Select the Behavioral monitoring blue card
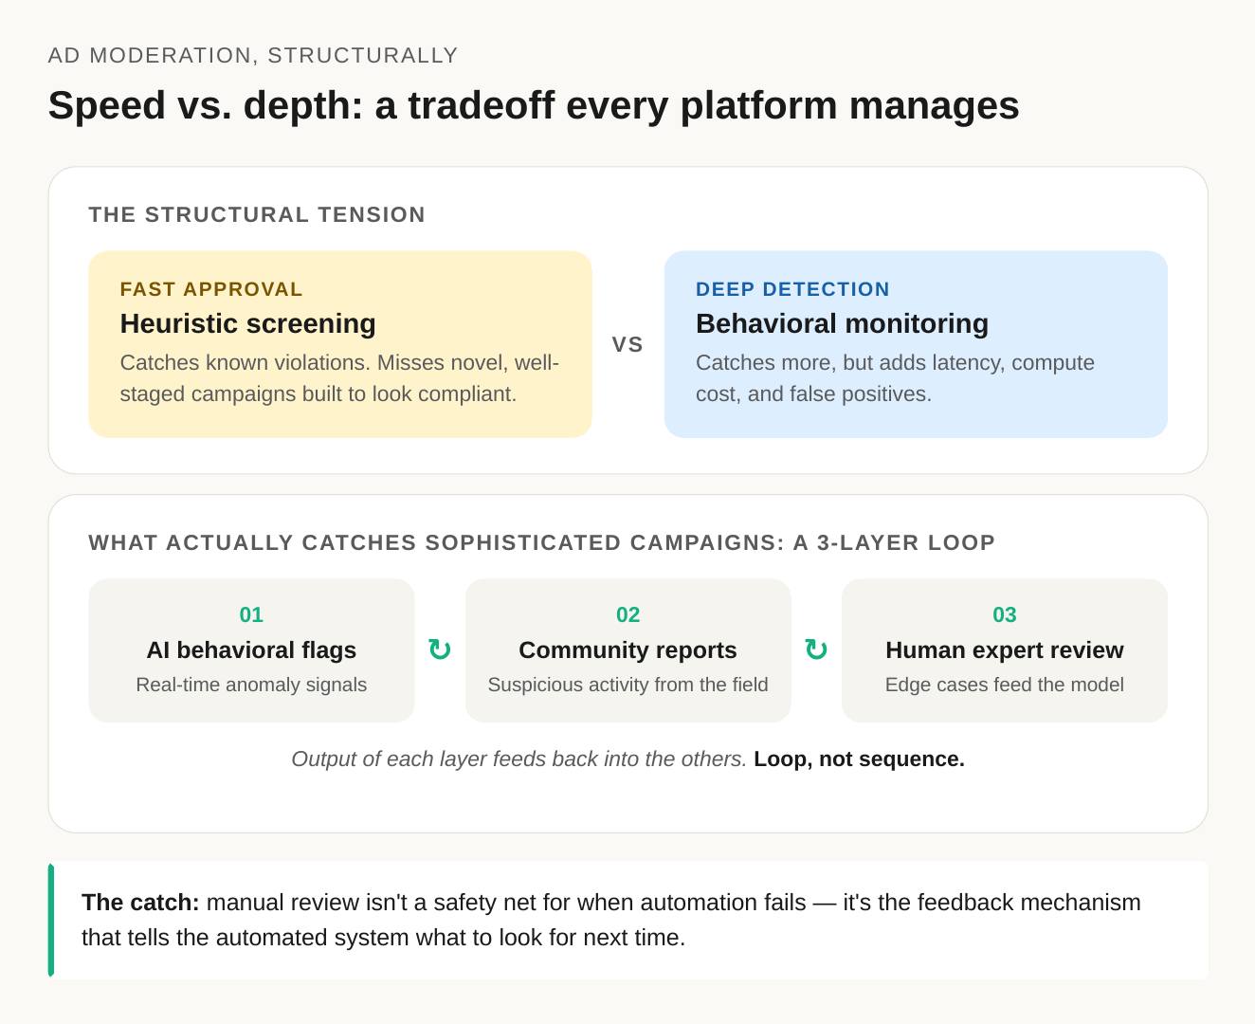Image resolution: width=1255 pixels, height=1024 pixels. [916, 344]
